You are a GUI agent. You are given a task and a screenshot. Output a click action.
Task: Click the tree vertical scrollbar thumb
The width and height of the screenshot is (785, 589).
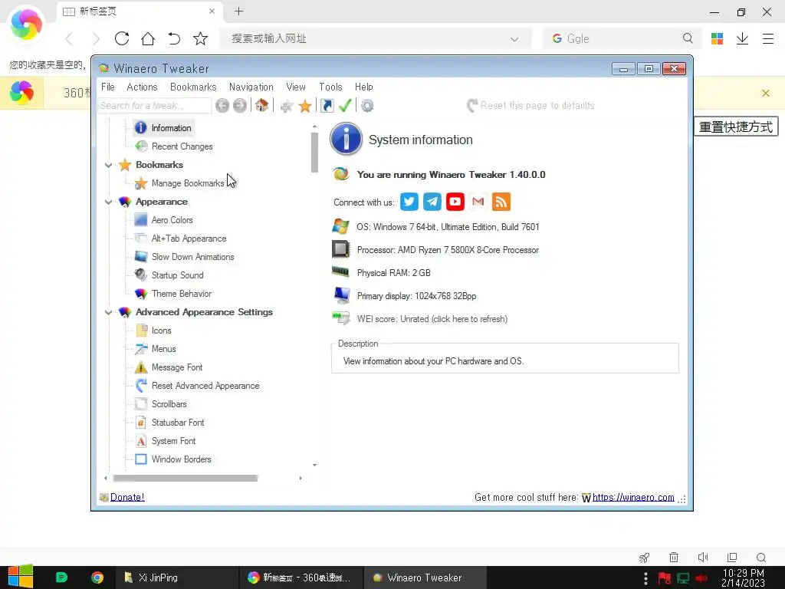coord(314,153)
